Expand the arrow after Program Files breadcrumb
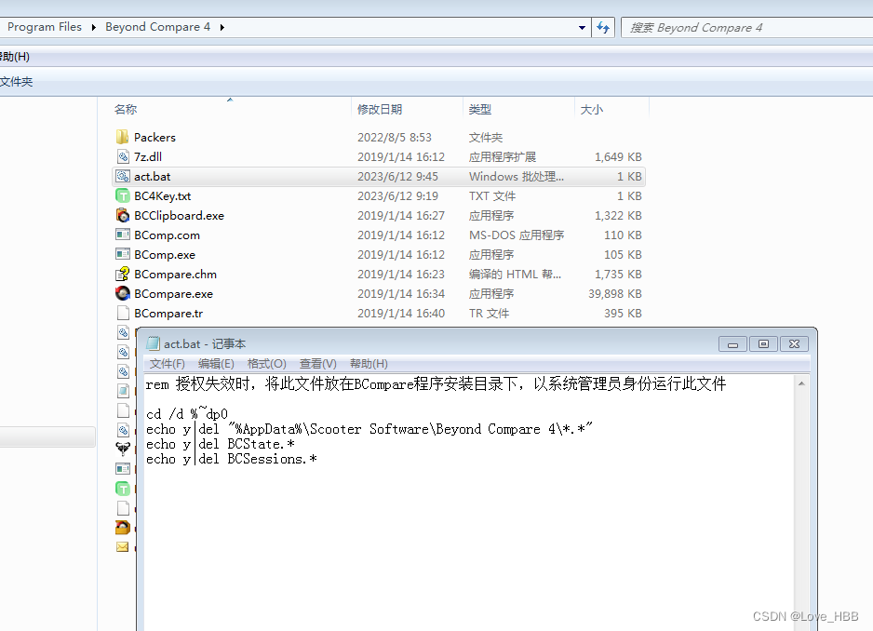The image size is (873, 631). tap(93, 27)
